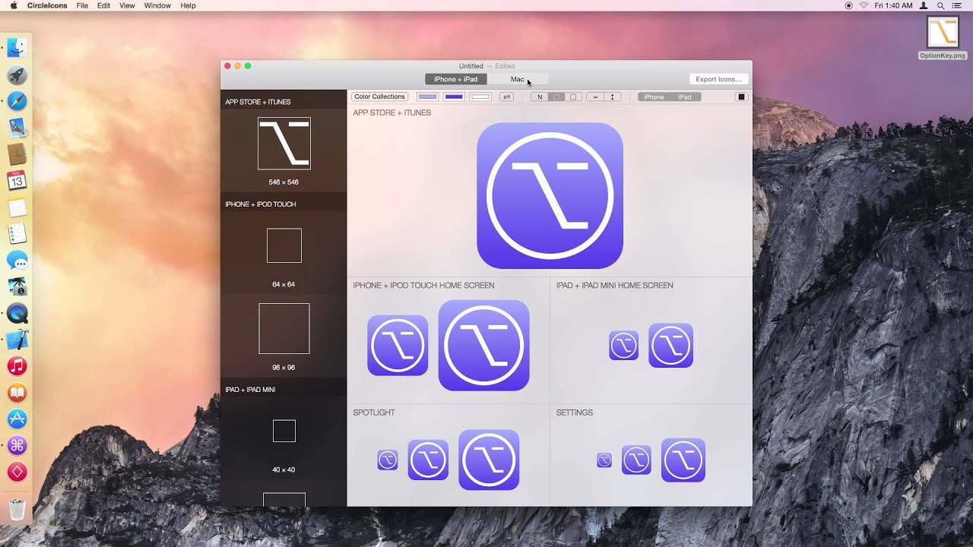
Task: Open the Image Capture camera icon in Dock
Action: 17,287
